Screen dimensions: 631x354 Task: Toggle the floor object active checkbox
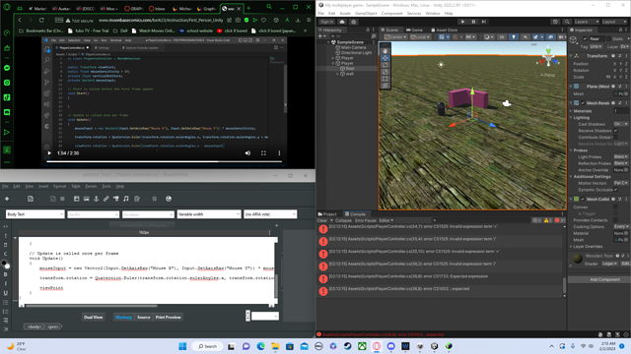pyautogui.click(x=585, y=39)
